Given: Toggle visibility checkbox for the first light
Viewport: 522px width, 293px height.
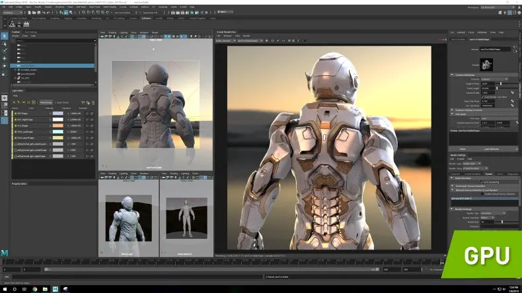Looking at the screenshot, I should pos(15,113).
